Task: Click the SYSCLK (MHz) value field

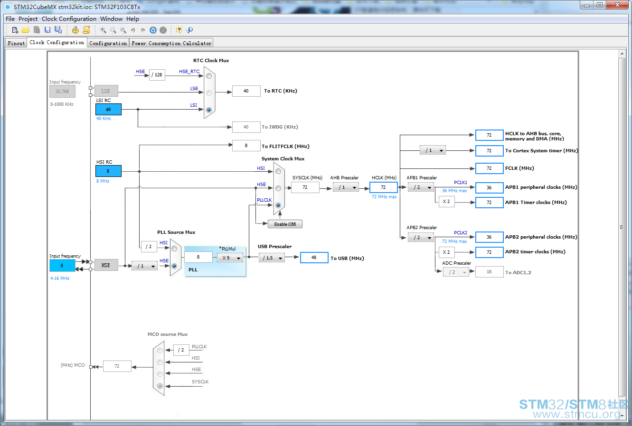Action: pos(305,187)
